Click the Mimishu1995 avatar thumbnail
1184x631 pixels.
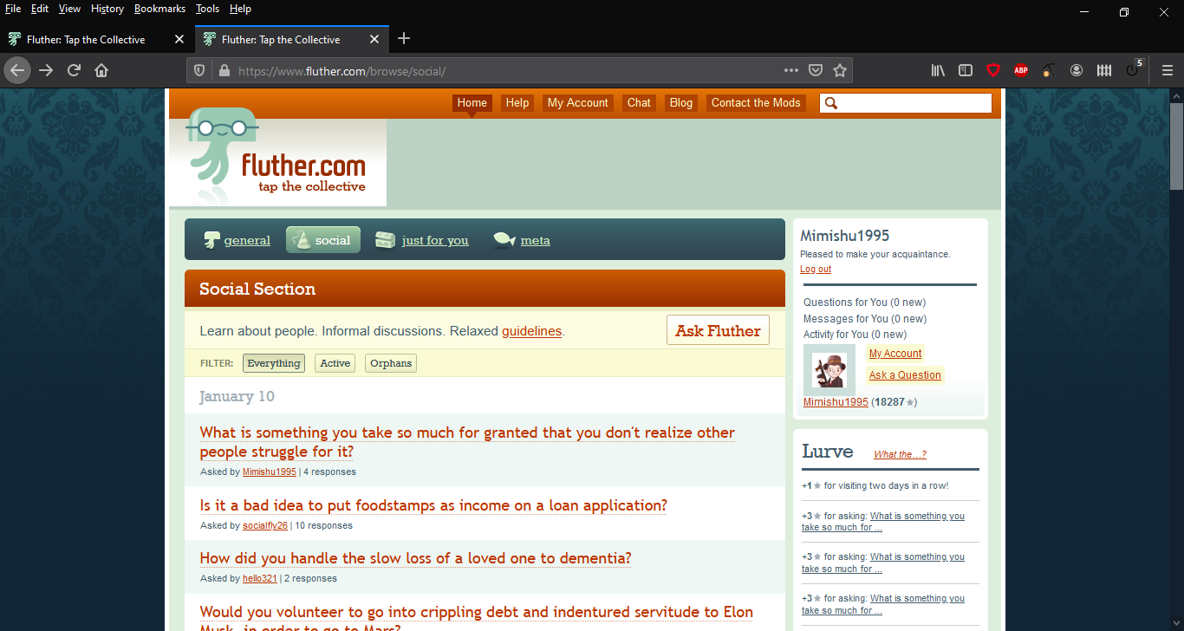pos(829,370)
